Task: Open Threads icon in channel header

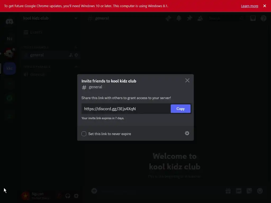Action: 168,18
